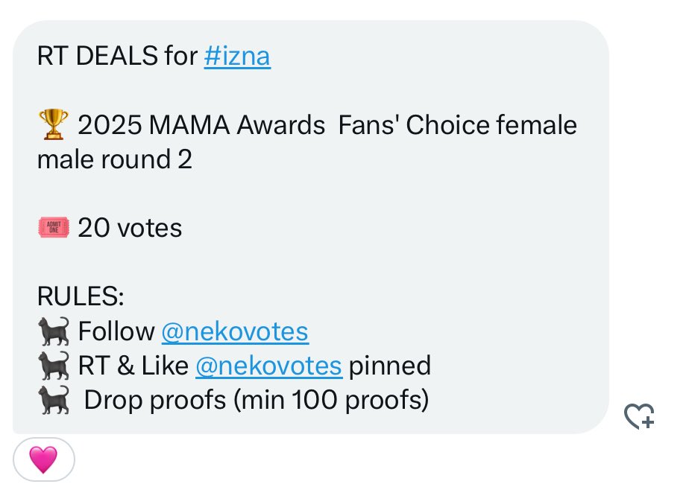Click the black cat emoji beside RT & Like
The image size is (689, 487).
click(x=52, y=366)
